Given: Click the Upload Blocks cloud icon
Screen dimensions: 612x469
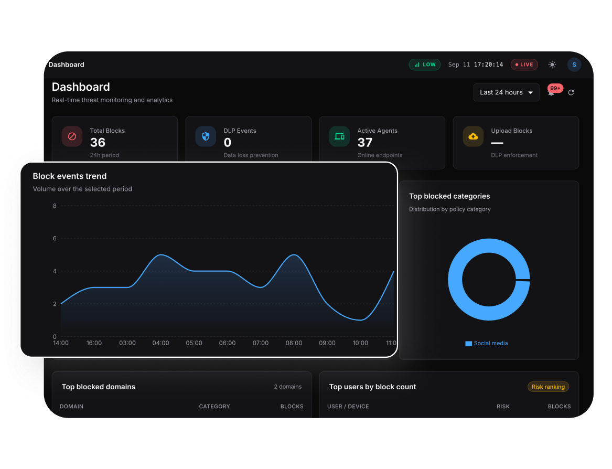Looking at the screenshot, I should tap(473, 136).
